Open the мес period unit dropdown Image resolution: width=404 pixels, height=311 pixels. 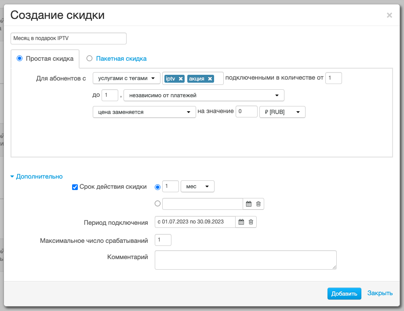197,187
